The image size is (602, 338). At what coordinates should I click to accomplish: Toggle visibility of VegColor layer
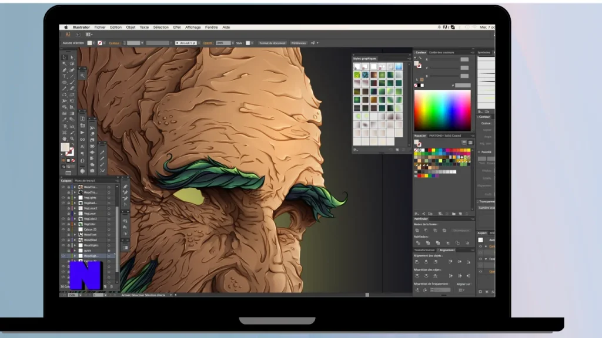pyautogui.click(x=63, y=224)
